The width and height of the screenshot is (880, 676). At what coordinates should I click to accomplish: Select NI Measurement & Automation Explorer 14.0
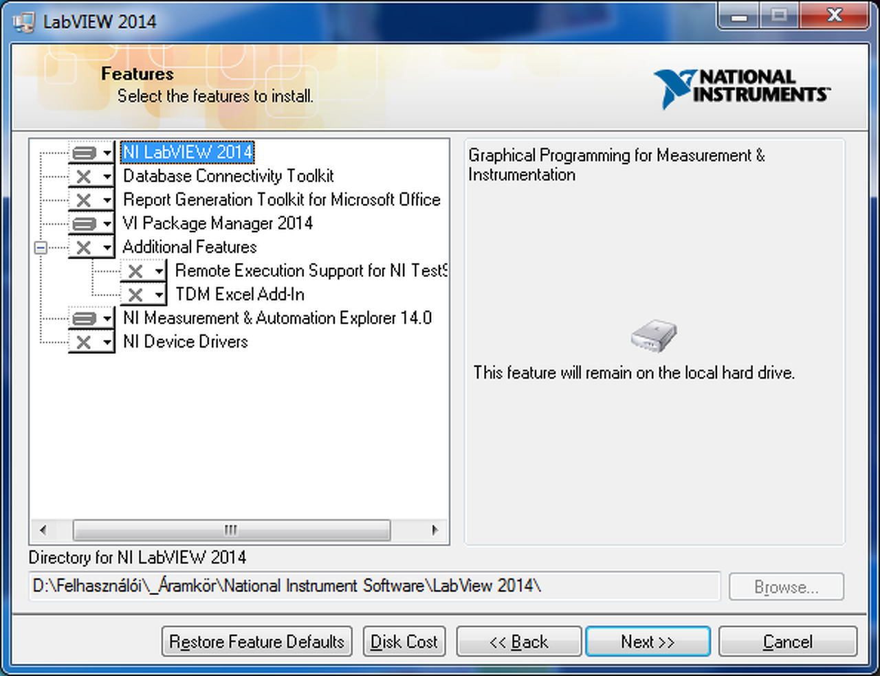coord(277,318)
